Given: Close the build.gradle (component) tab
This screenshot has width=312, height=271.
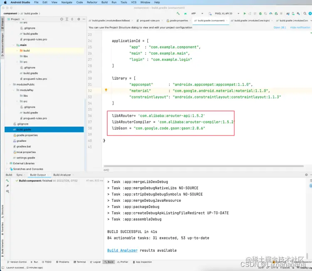Looking at the screenshot, I should pyautogui.click(x=227, y=20).
